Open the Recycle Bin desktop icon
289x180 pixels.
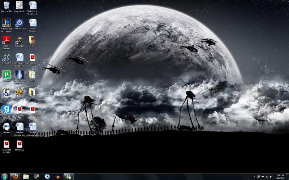pyautogui.click(x=7, y=7)
